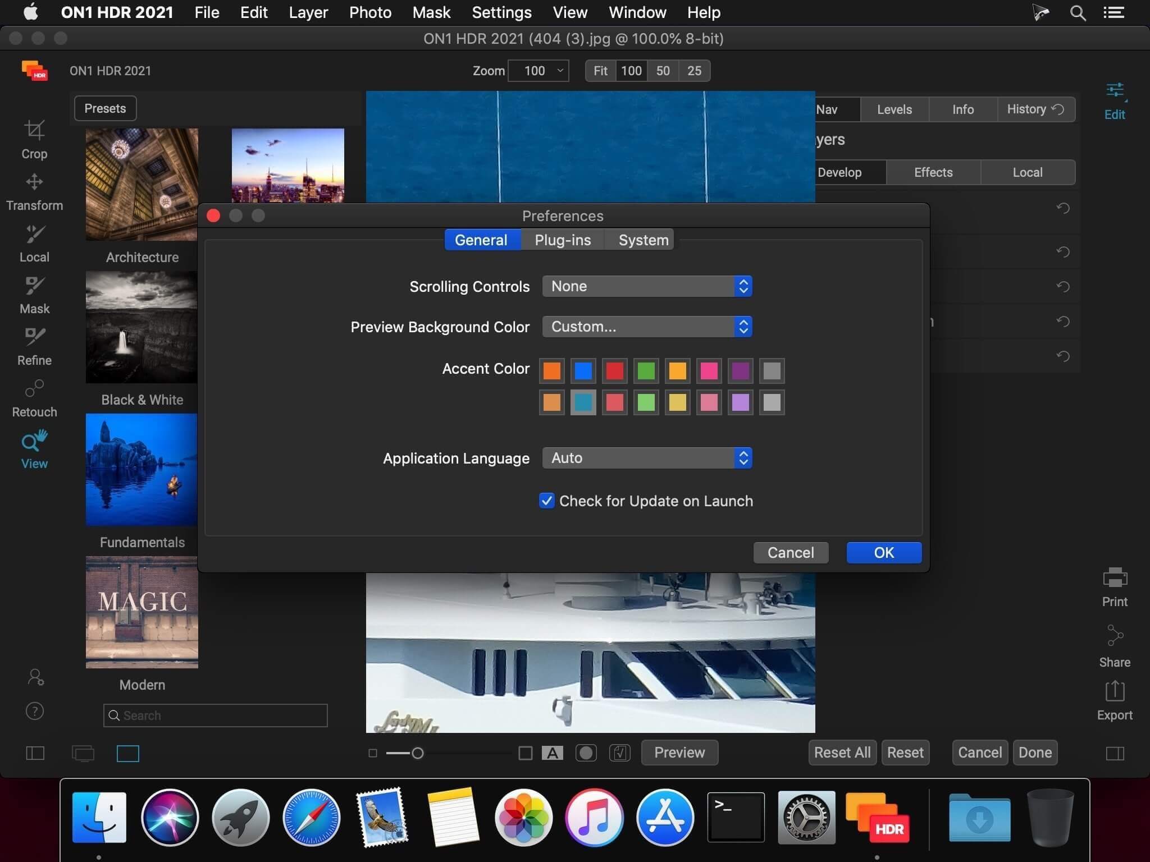Click the dual display mode icon
The width and height of the screenshot is (1150, 862).
point(83,753)
